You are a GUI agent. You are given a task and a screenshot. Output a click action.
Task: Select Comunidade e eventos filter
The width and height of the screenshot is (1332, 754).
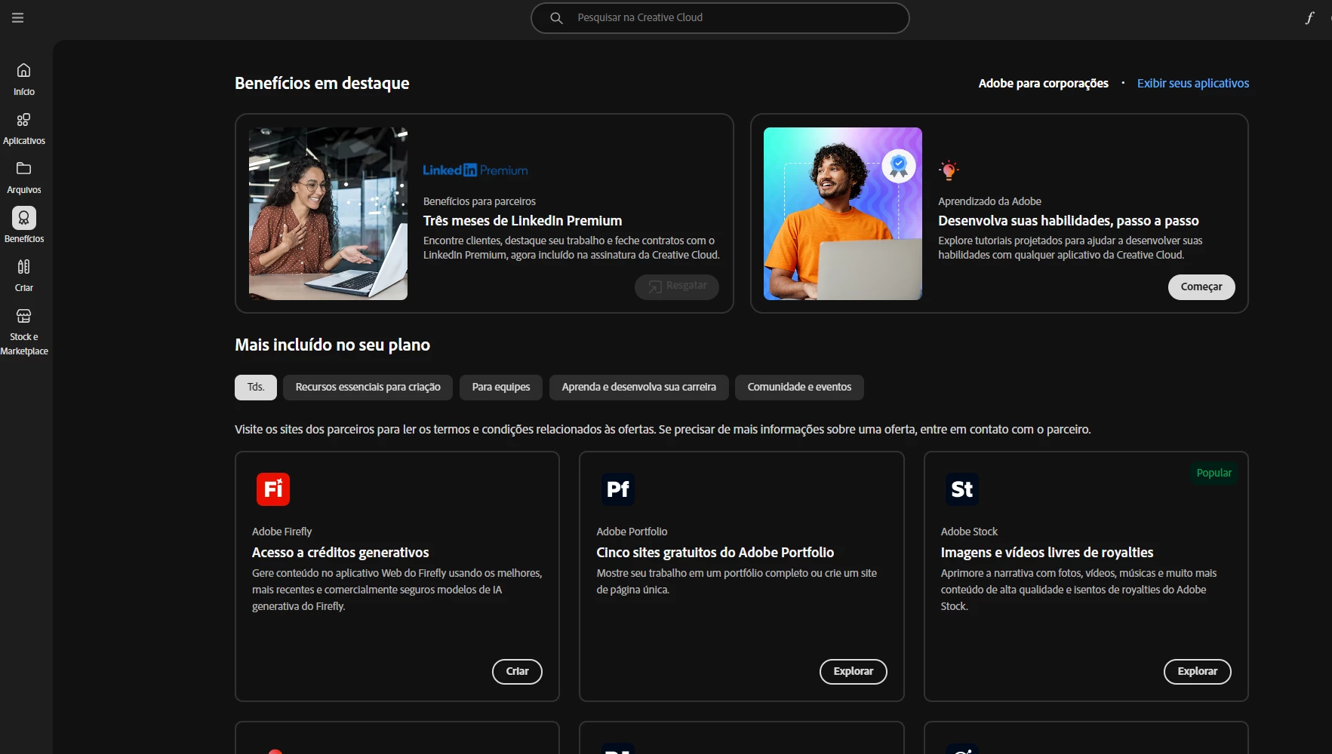[x=799, y=388]
